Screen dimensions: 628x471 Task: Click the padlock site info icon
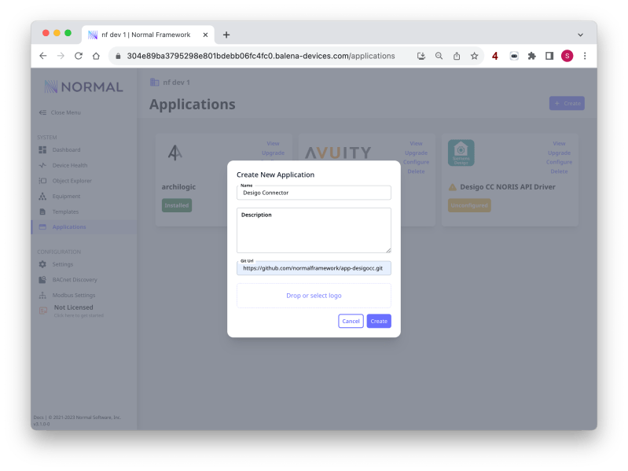coord(118,56)
